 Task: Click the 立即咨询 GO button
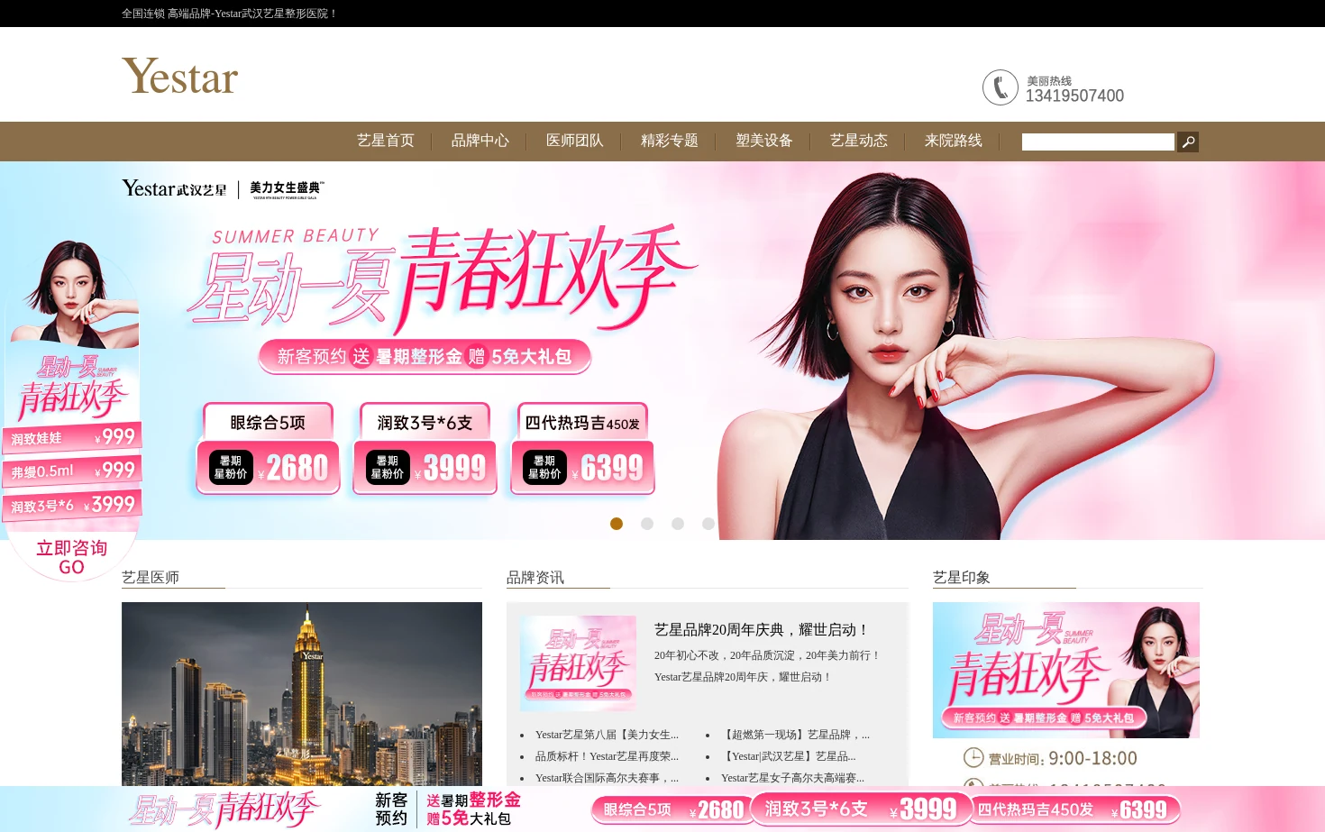72,556
